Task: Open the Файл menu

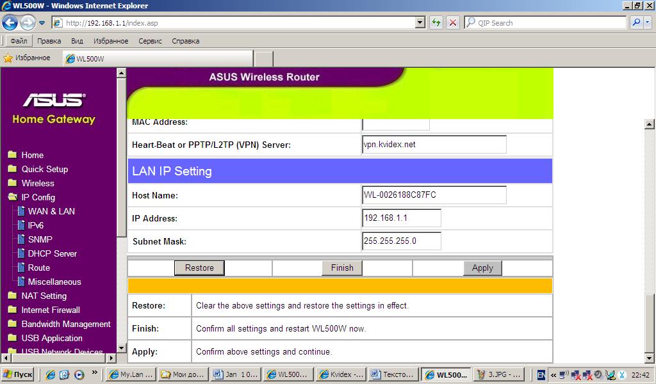Action: pos(19,41)
